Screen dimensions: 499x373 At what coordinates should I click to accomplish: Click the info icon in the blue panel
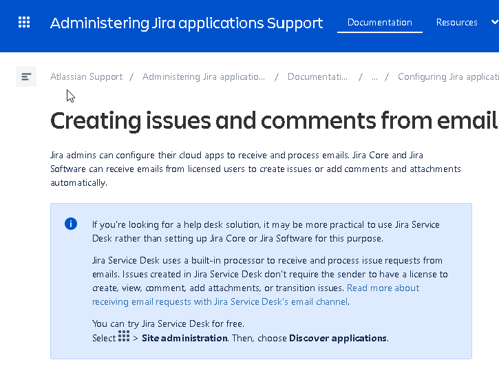pyautogui.click(x=71, y=224)
